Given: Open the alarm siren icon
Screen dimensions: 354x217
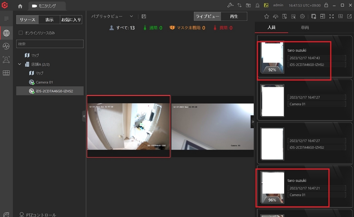Looking at the screenshot, I should 257,5.
